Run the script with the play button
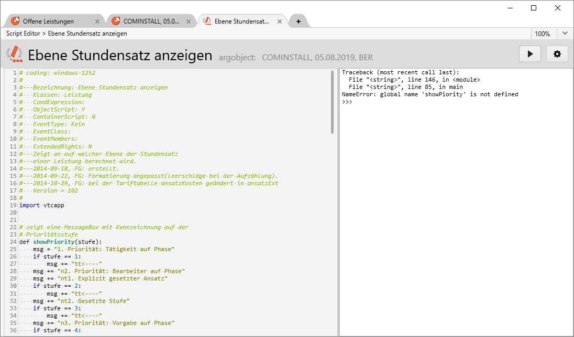This screenshot has height=337, width=574. click(530, 54)
